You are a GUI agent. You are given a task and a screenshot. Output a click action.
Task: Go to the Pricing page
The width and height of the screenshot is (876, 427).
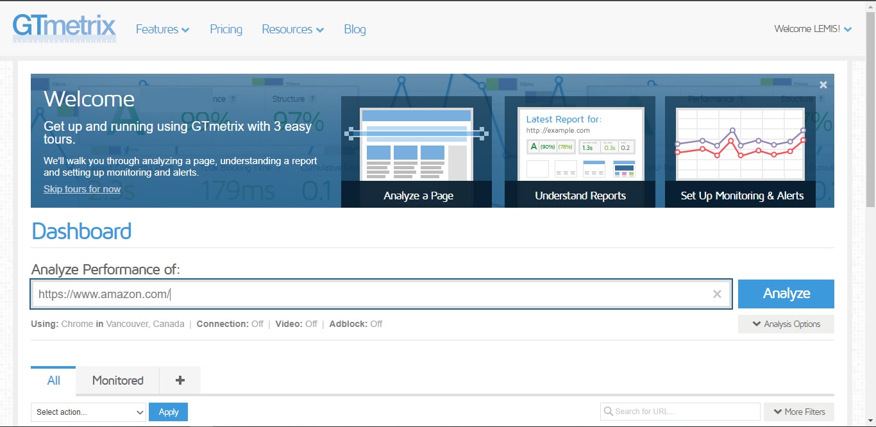(226, 29)
